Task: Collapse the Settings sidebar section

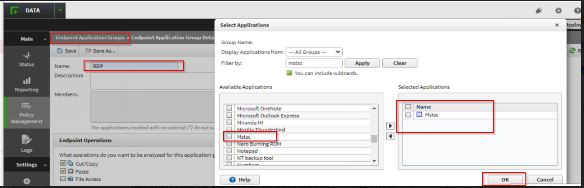Action: click(x=45, y=165)
